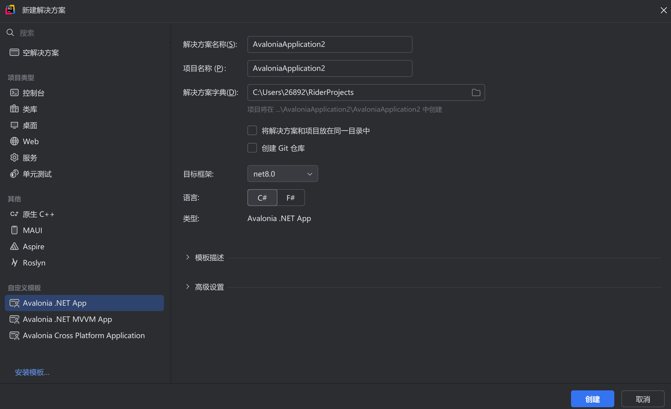Click the 创建 button

[592, 399]
